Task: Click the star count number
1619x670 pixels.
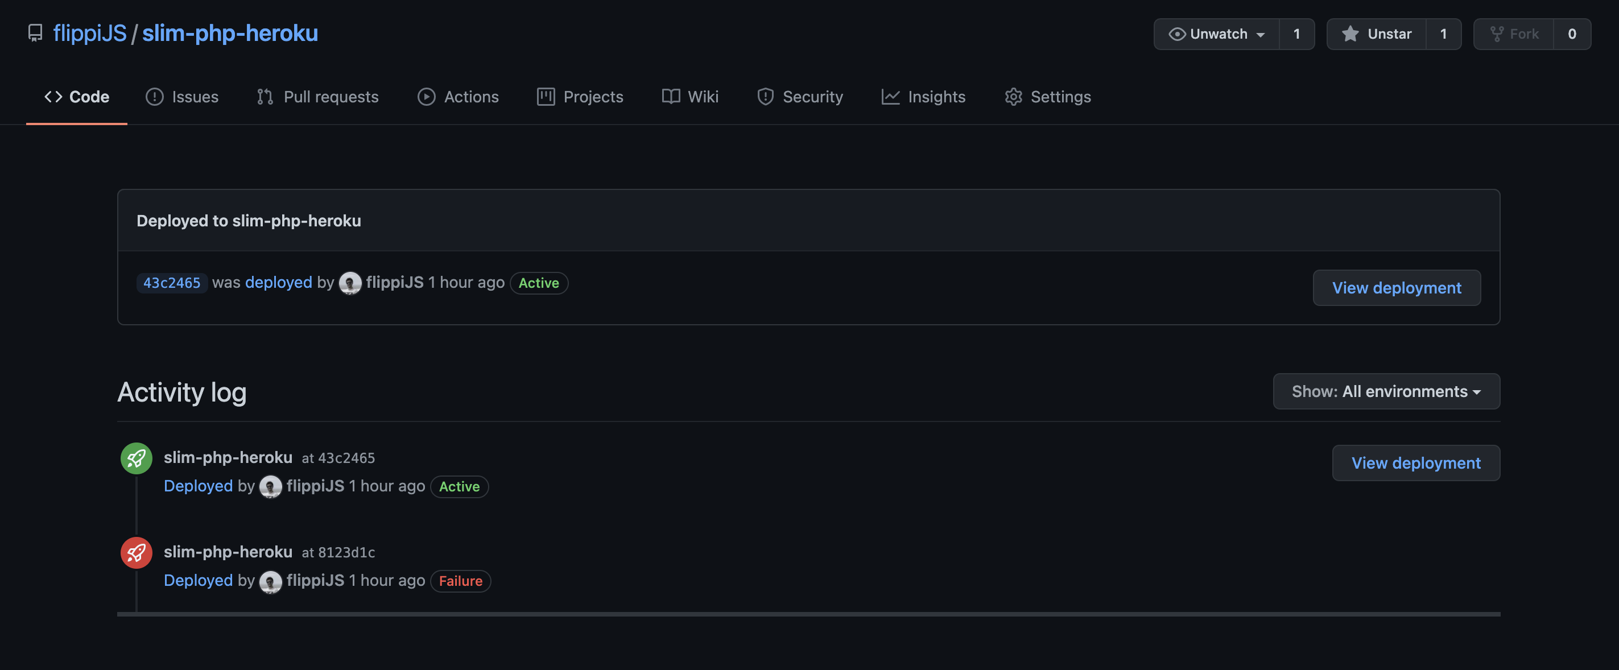Action: (1443, 34)
